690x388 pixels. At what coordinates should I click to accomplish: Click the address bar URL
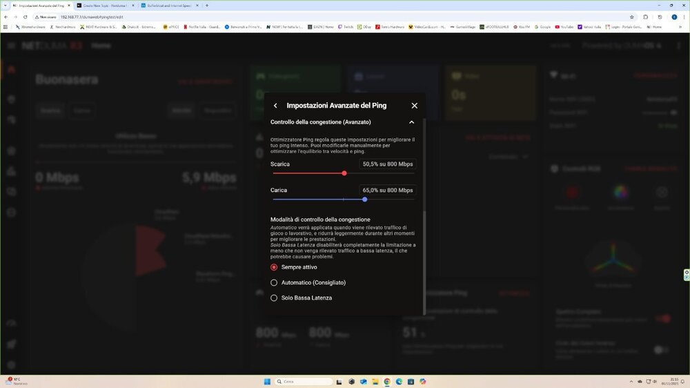click(x=97, y=17)
